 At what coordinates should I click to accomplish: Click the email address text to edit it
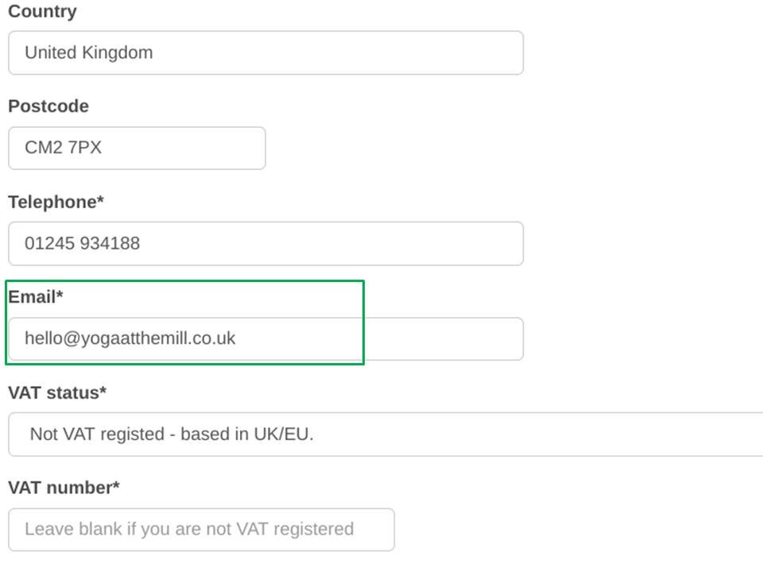130,338
